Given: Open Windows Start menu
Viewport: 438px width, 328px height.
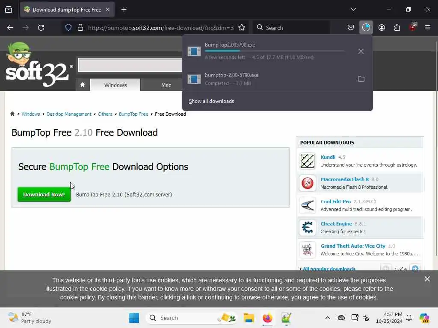Looking at the screenshot, I should click(x=134, y=318).
